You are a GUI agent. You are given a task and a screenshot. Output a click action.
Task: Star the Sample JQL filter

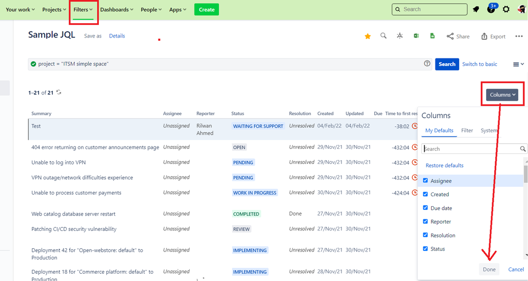(367, 36)
